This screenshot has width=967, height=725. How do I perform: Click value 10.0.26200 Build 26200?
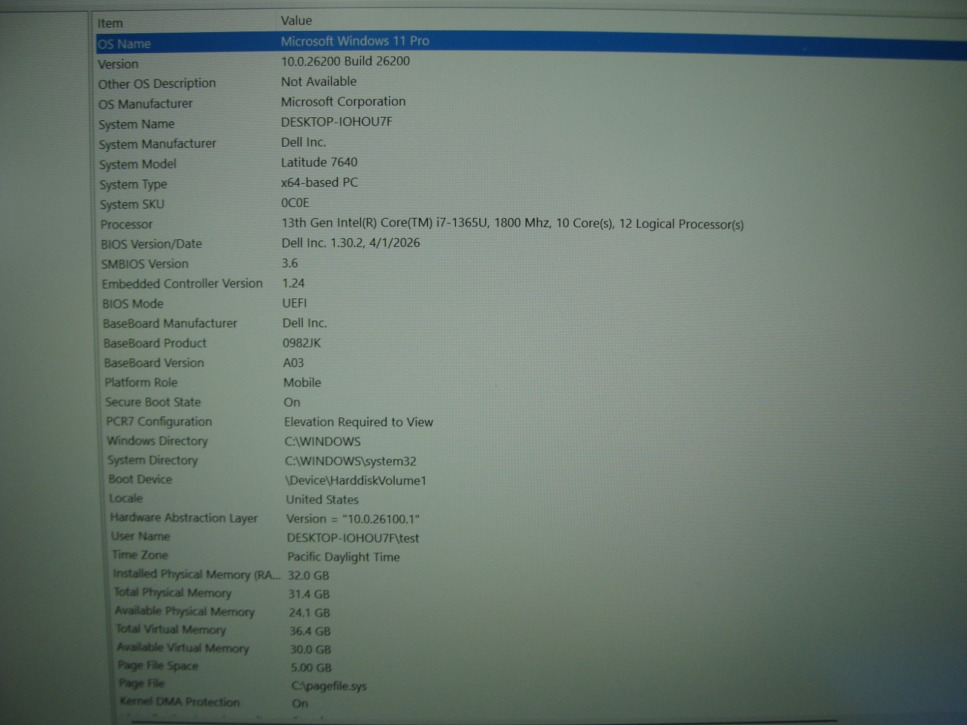pos(345,61)
